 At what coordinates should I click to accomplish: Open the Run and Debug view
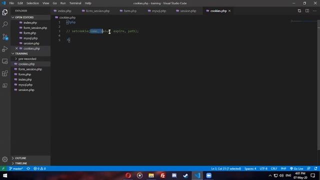coord(5,49)
